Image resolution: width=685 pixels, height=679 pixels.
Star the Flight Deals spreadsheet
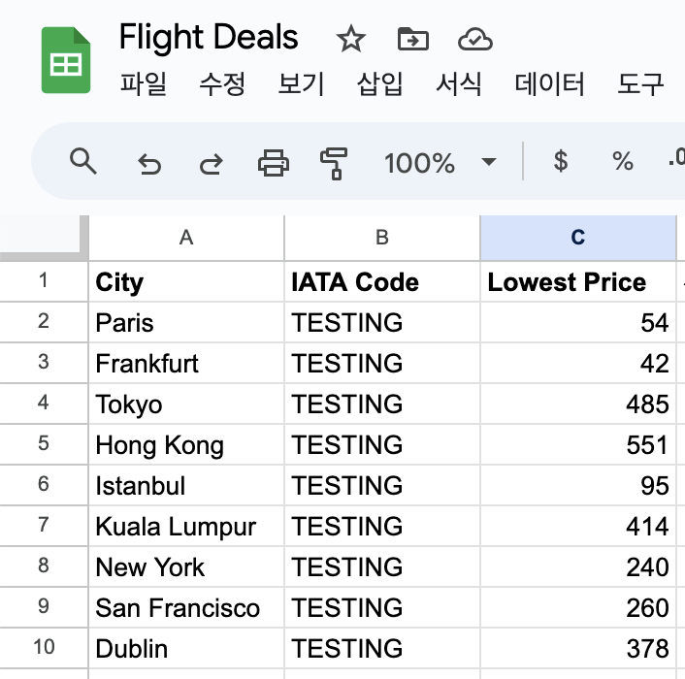point(350,40)
